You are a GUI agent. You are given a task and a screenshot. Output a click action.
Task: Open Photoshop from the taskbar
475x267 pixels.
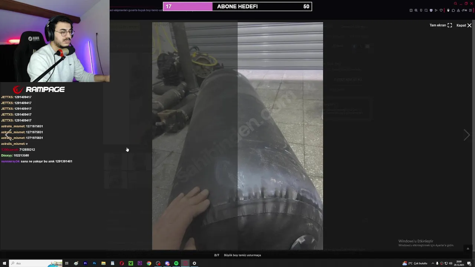pos(94,263)
